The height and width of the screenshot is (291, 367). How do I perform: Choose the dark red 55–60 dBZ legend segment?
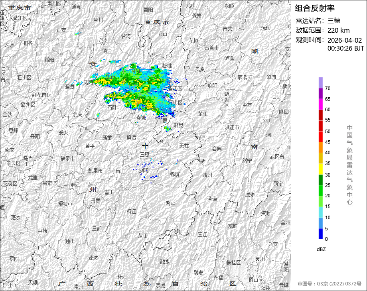point(321,115)
